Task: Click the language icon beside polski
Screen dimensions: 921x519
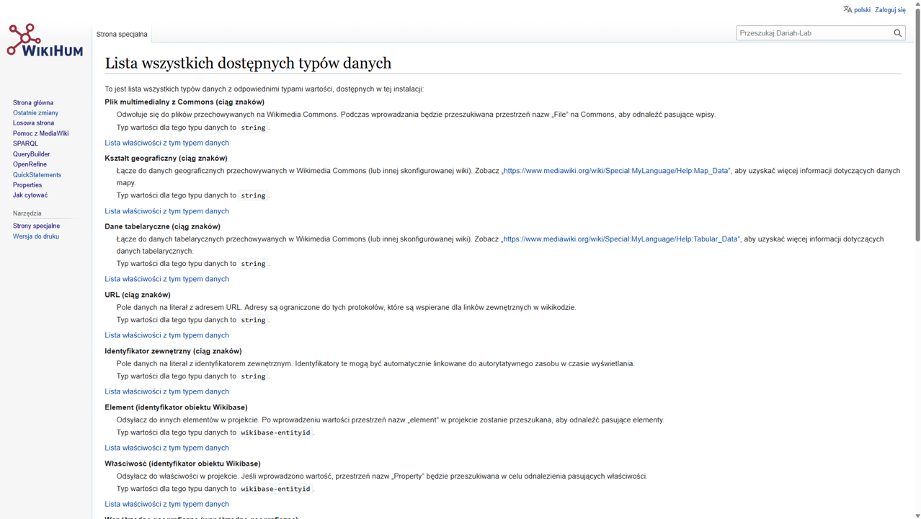Action: 847,9
